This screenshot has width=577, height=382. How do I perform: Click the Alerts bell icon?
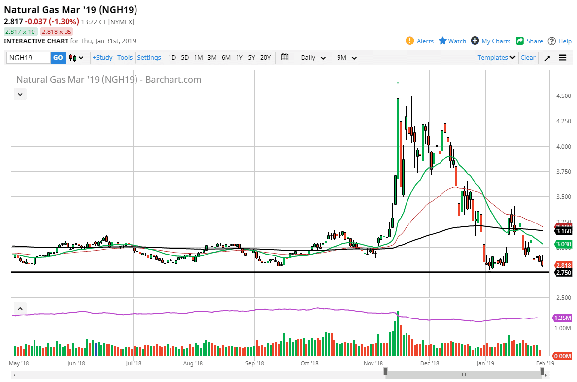(409, 41)
